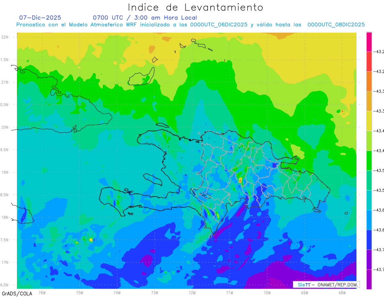Click the 68W longitude axis label

[x=342, y=293]
